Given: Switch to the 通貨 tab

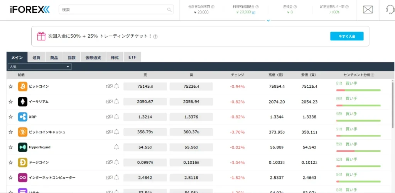Looking at the screenshot, I should pyautogui.click(x=37, y=57).
